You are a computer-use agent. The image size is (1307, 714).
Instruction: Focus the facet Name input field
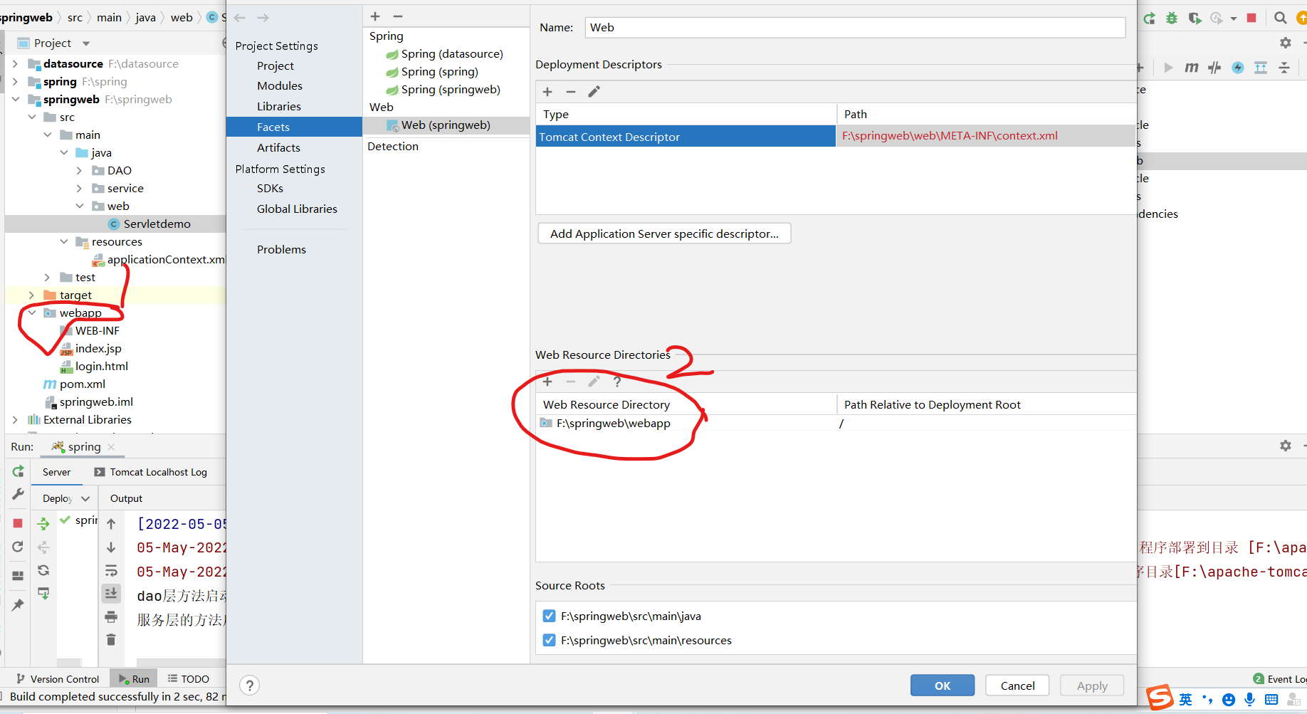coord(855,28)
